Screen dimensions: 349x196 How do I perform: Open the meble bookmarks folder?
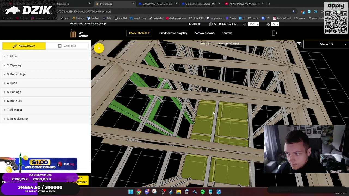click(x=253, y=18)
